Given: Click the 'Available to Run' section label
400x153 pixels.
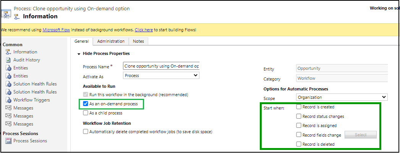Looking at the screenshot, I should click(x=99, y=87).
